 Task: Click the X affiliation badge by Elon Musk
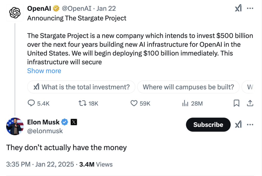tap(74, 122)
